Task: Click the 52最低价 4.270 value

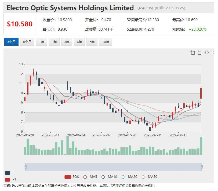Action: (x=149, y=29)
